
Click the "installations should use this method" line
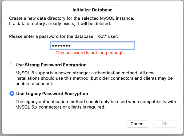(94, 78)
